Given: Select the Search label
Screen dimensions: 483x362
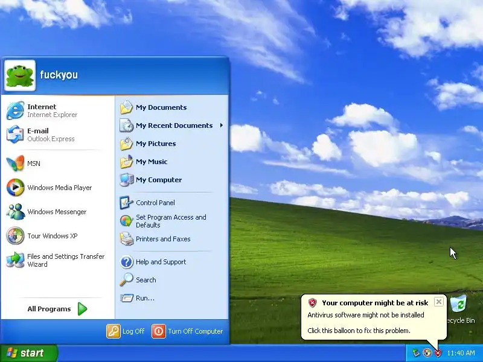Looking at the screenshot, I should (146, 280).
